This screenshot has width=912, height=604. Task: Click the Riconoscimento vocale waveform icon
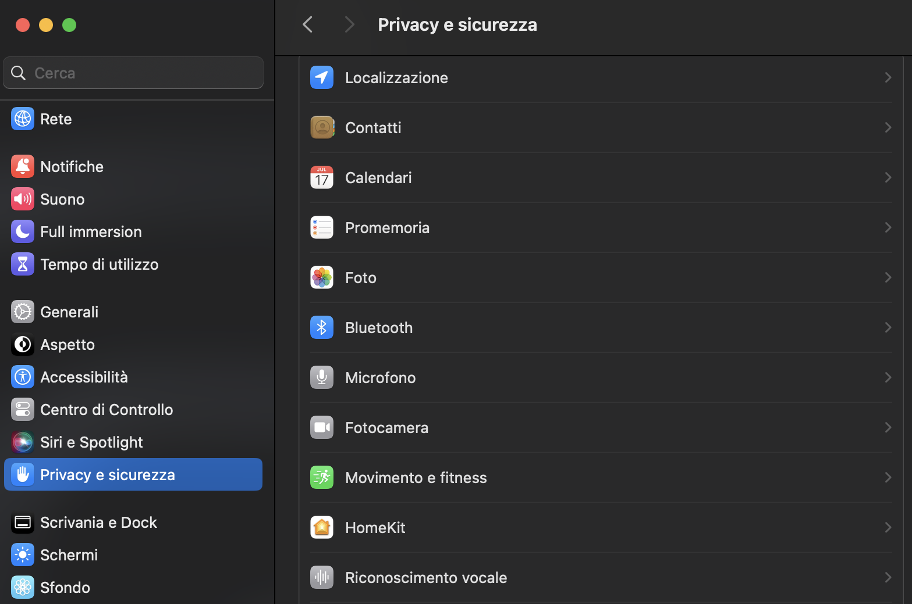(322, 577)
